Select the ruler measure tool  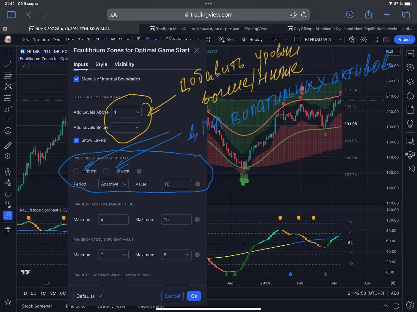(x=8, y=145)
